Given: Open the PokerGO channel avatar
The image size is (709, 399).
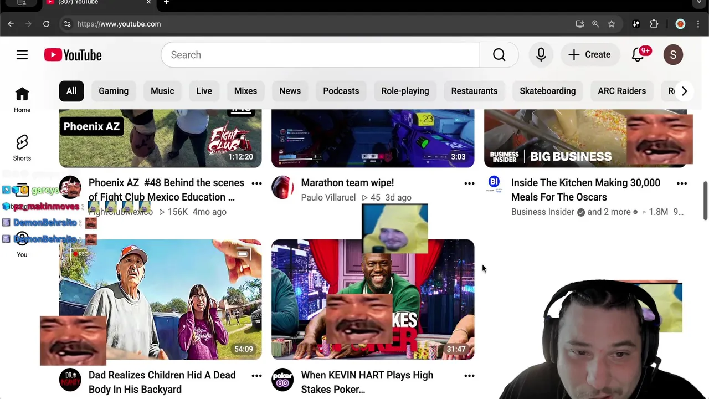Looking at the screenshot, I should coord(282,380).
